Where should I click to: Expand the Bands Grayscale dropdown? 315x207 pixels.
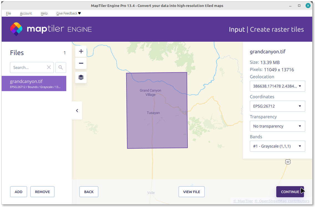tap(277, 146)
